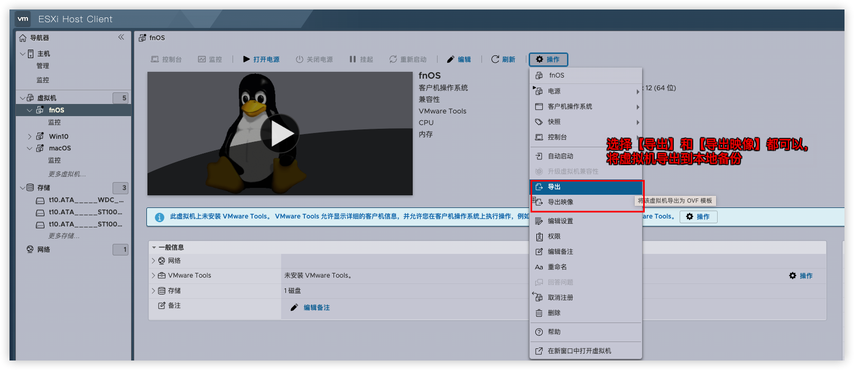854x370 pixels.
Task: Click 刷新 refresh toolbar button
Action: [503, 59]
